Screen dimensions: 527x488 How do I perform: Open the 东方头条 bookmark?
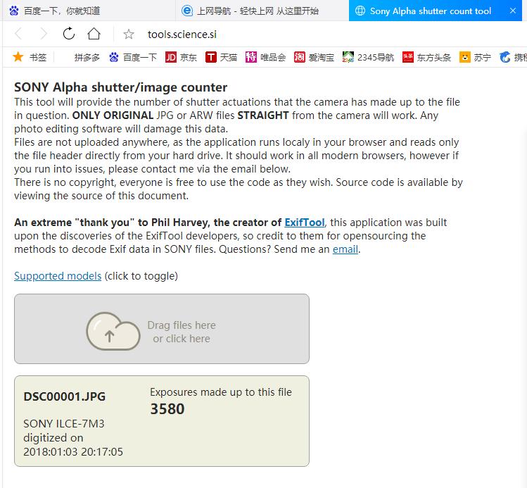click(x=426, y=57)
